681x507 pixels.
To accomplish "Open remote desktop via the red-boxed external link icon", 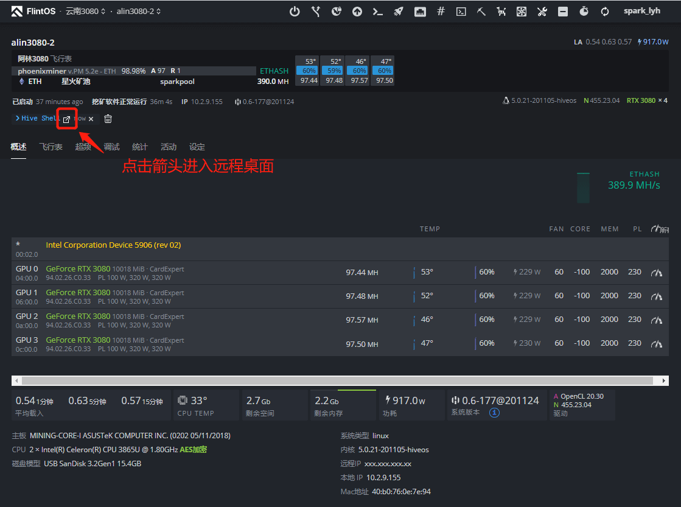I will 67,119.
